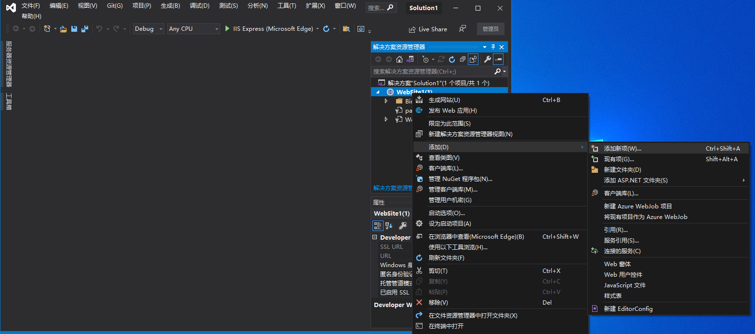Open 添加 ASP.NET 文件夹(S) submenu
The image size is (755, 334).
click(669, 180)
